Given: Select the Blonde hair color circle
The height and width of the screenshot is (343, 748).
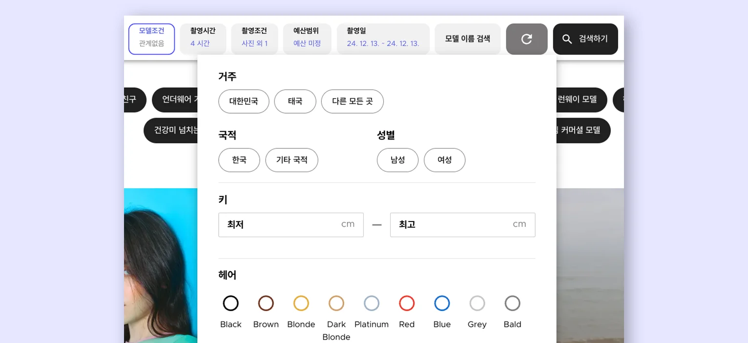Looking at the screenshot, I should (301, 303).
